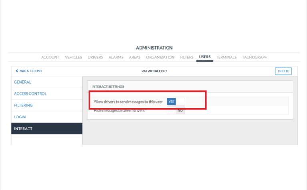Delete the user with Delete button
This screenshot has width=307, height=190.
coord(283,71)
